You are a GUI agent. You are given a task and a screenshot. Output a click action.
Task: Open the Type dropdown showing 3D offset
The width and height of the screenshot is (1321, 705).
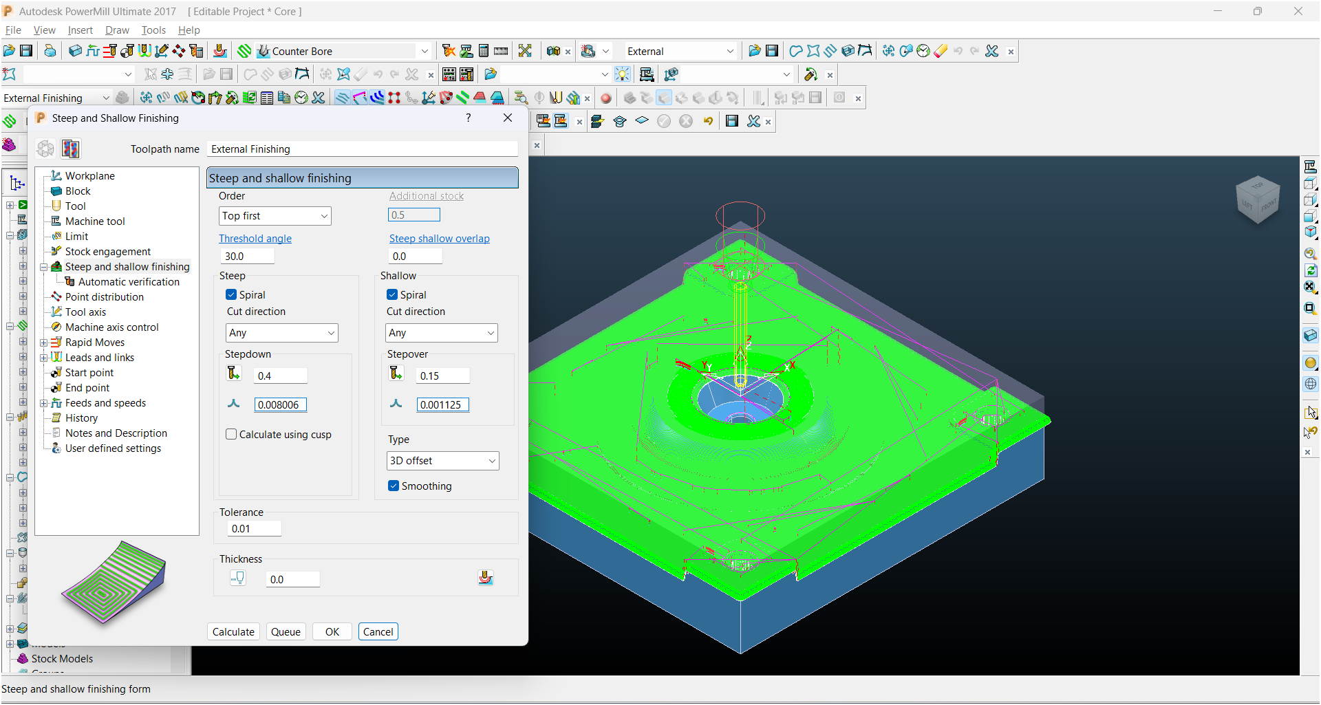pyautogui.click(x=442, y=461)
